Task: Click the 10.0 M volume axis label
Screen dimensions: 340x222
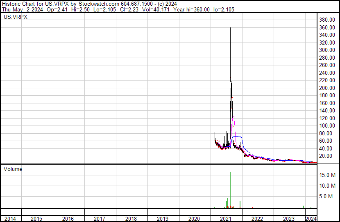Action: pyautogui.click(x=328, y=186)
